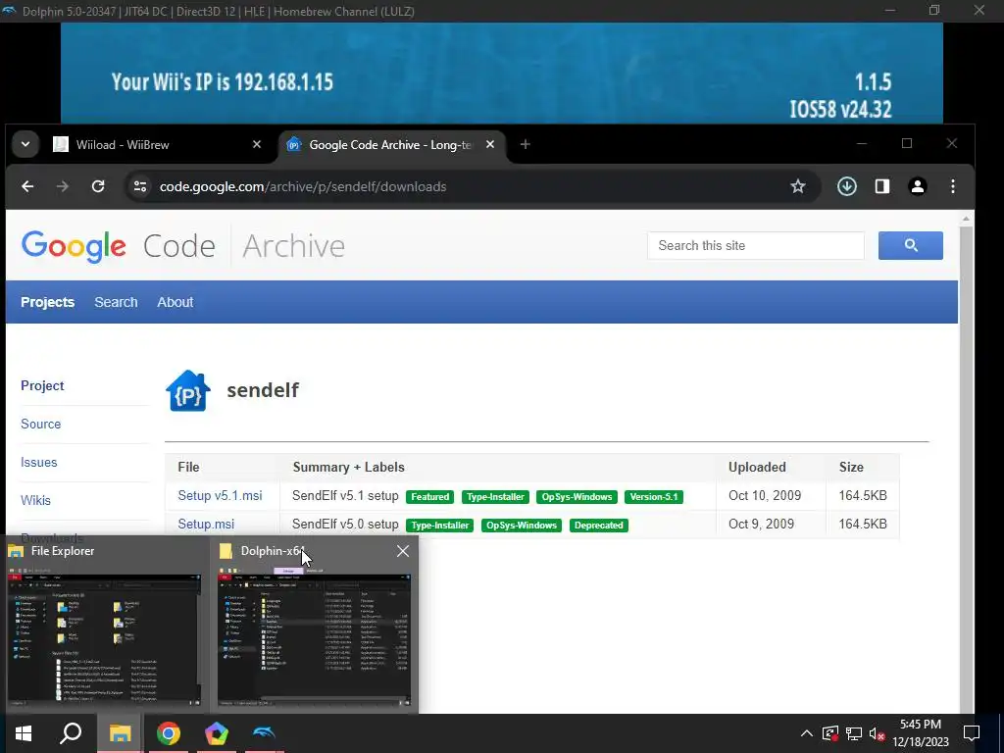The width and height of the screenshot is (1004, 753).
Task: Click the 'SendElf v5.0 setup' summary text
Action: [345, 524]
